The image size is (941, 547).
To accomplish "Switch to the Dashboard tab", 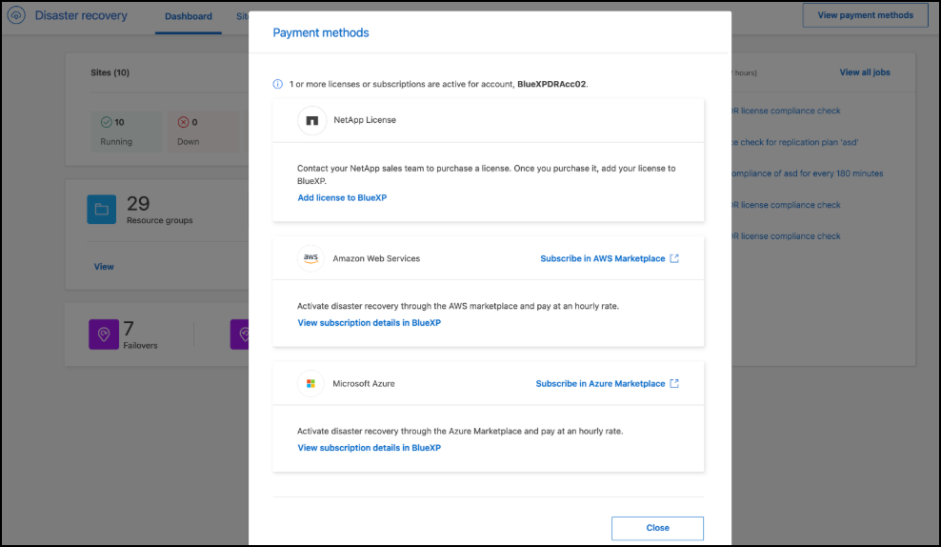I will [x=189, y=16].
